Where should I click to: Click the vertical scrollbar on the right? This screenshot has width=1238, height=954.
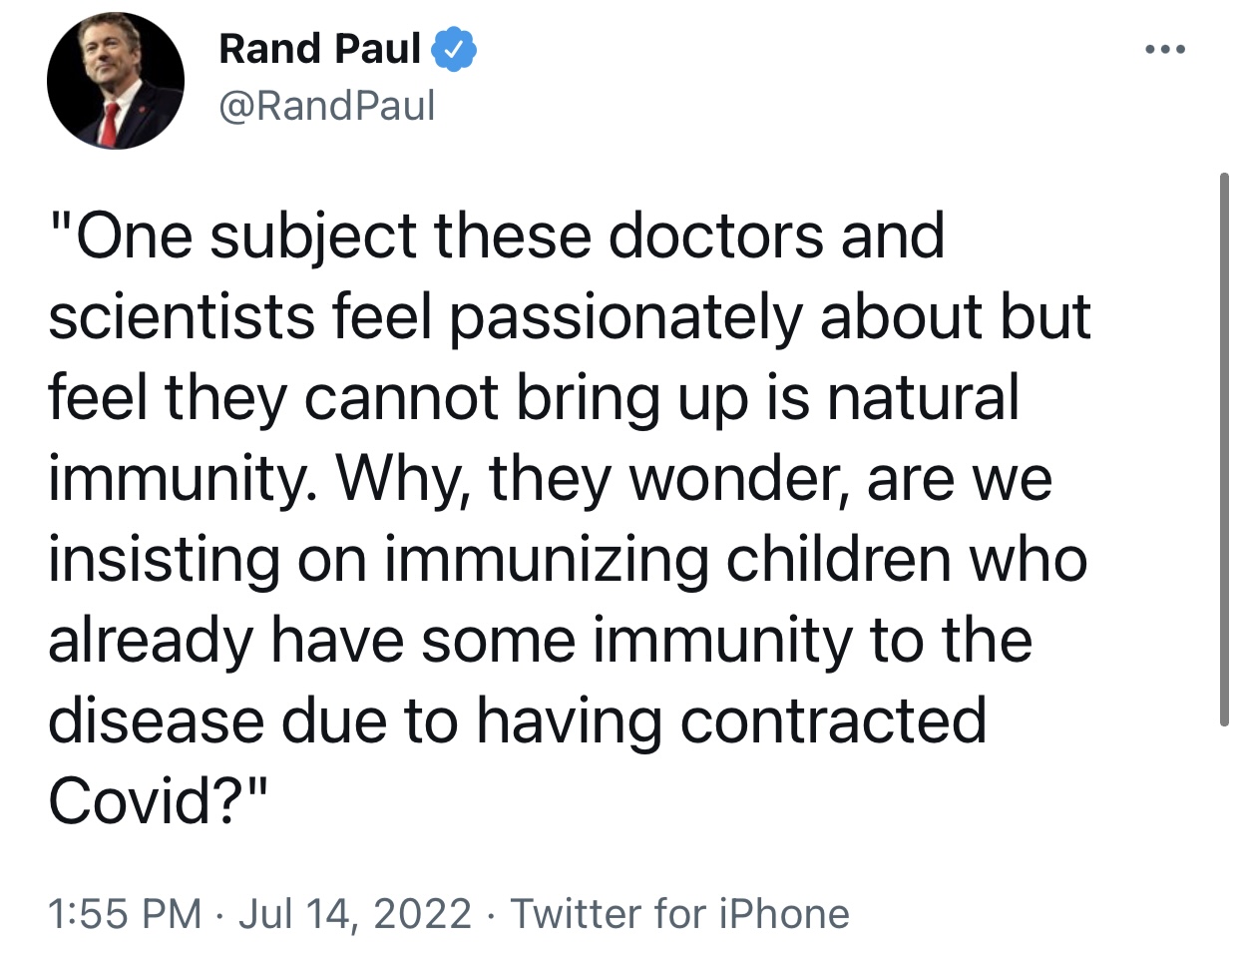(1224, 449)
